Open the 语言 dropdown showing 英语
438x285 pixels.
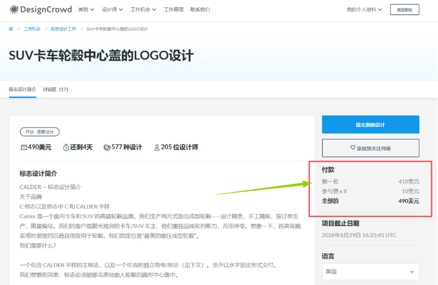[x=371, y=272]
